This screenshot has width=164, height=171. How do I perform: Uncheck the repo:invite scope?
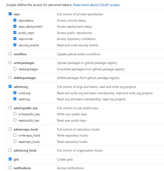click(x=15, y=39)
